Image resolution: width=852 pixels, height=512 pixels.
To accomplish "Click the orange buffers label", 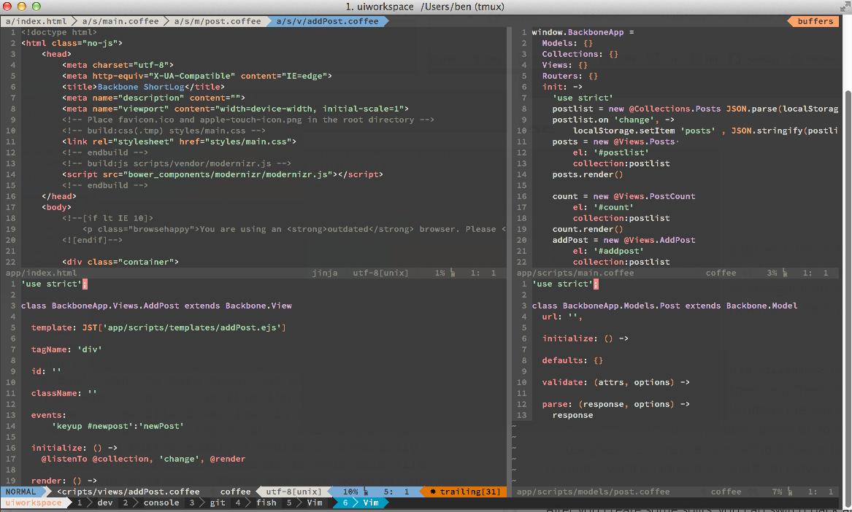I will 815,21.
